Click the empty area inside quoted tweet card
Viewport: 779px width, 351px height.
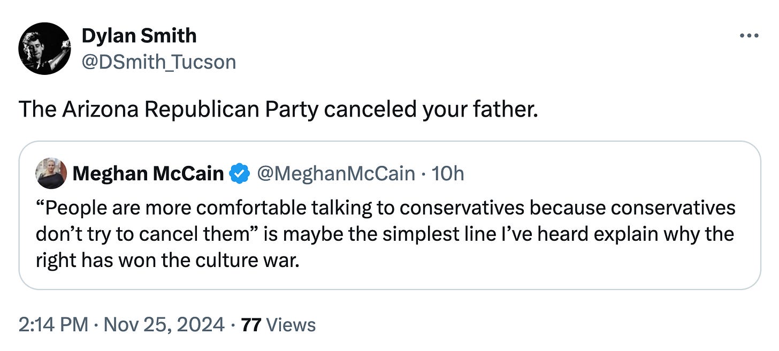(x=535, y=268)
